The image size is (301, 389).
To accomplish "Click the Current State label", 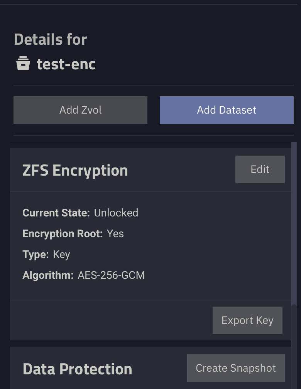I will 56,213.
